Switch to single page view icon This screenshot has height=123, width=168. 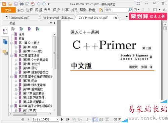pos(89,119)
